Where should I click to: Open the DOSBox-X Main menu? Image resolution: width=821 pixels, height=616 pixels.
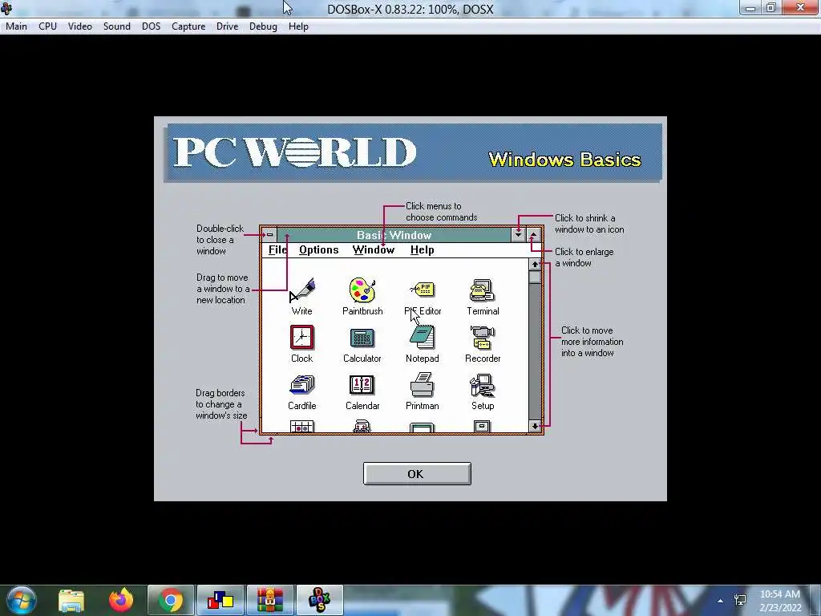(x=16, y=26)
